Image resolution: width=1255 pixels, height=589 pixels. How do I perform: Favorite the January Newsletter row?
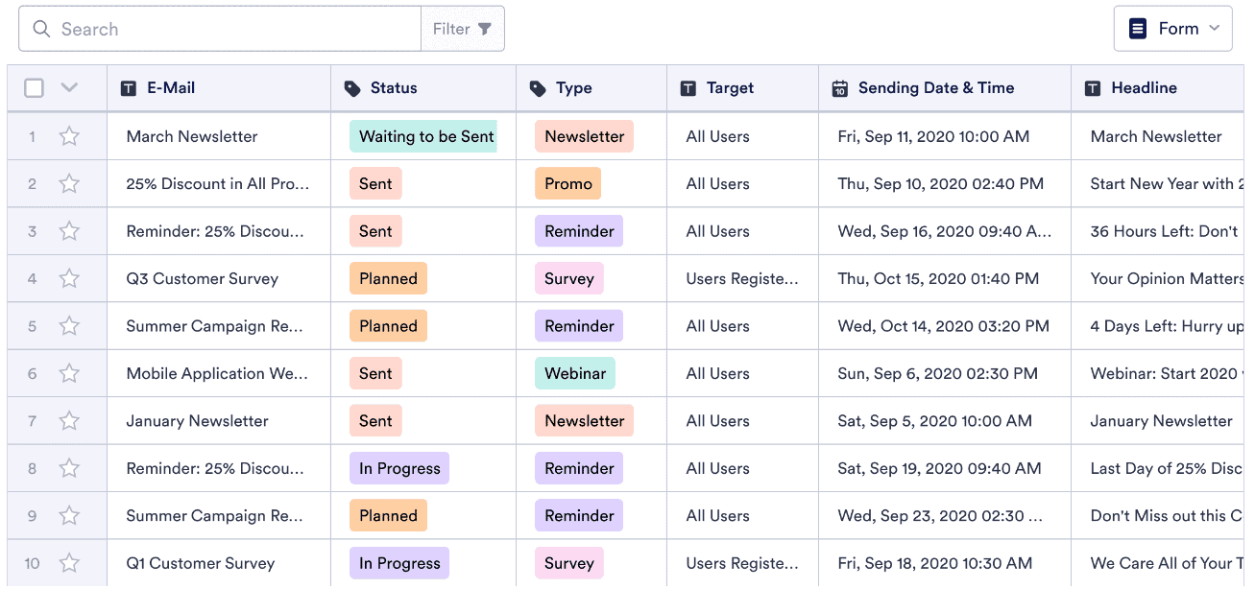[69, 421]
